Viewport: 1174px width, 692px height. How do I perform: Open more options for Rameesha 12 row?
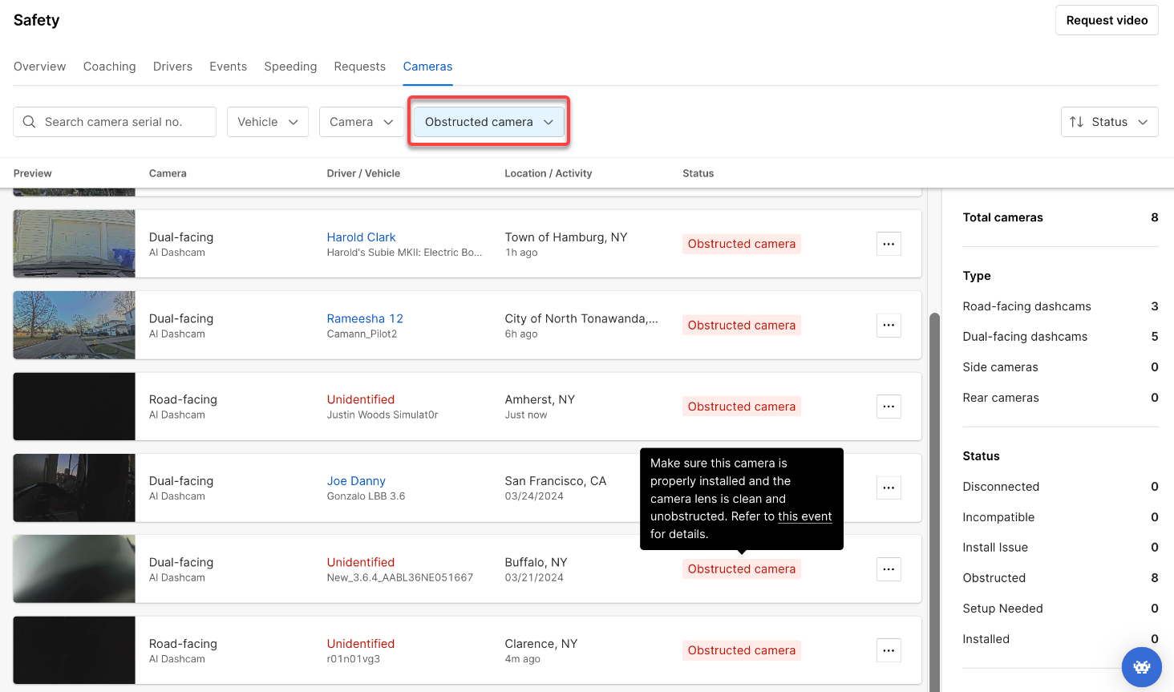pyautogui.click(x=889, y=325)
